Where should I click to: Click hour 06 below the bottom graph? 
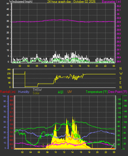pos(39,152)
